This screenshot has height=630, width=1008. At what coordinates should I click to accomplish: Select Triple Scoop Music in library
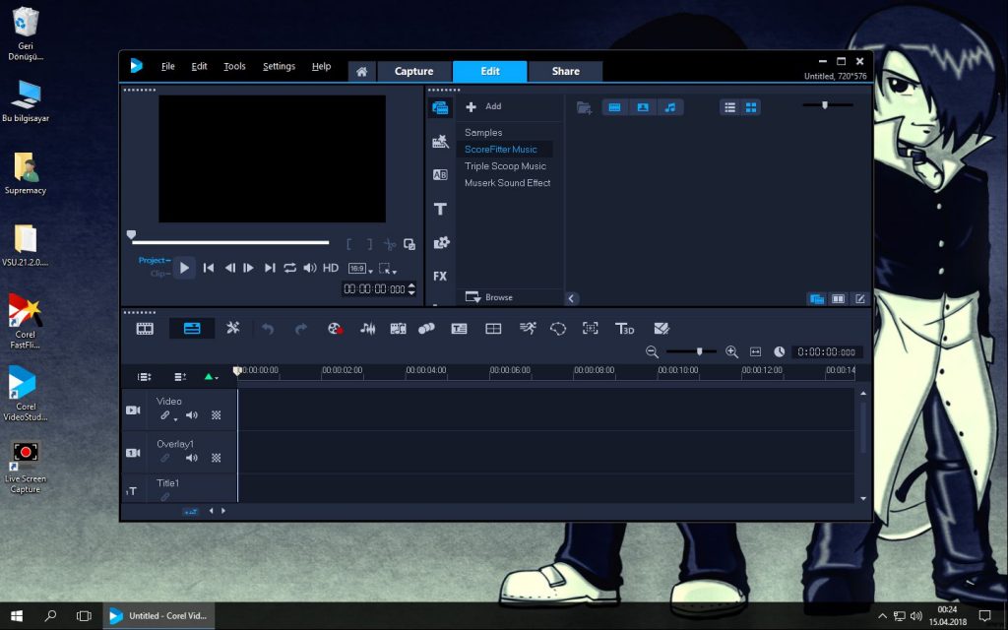(x=505, y=165)
